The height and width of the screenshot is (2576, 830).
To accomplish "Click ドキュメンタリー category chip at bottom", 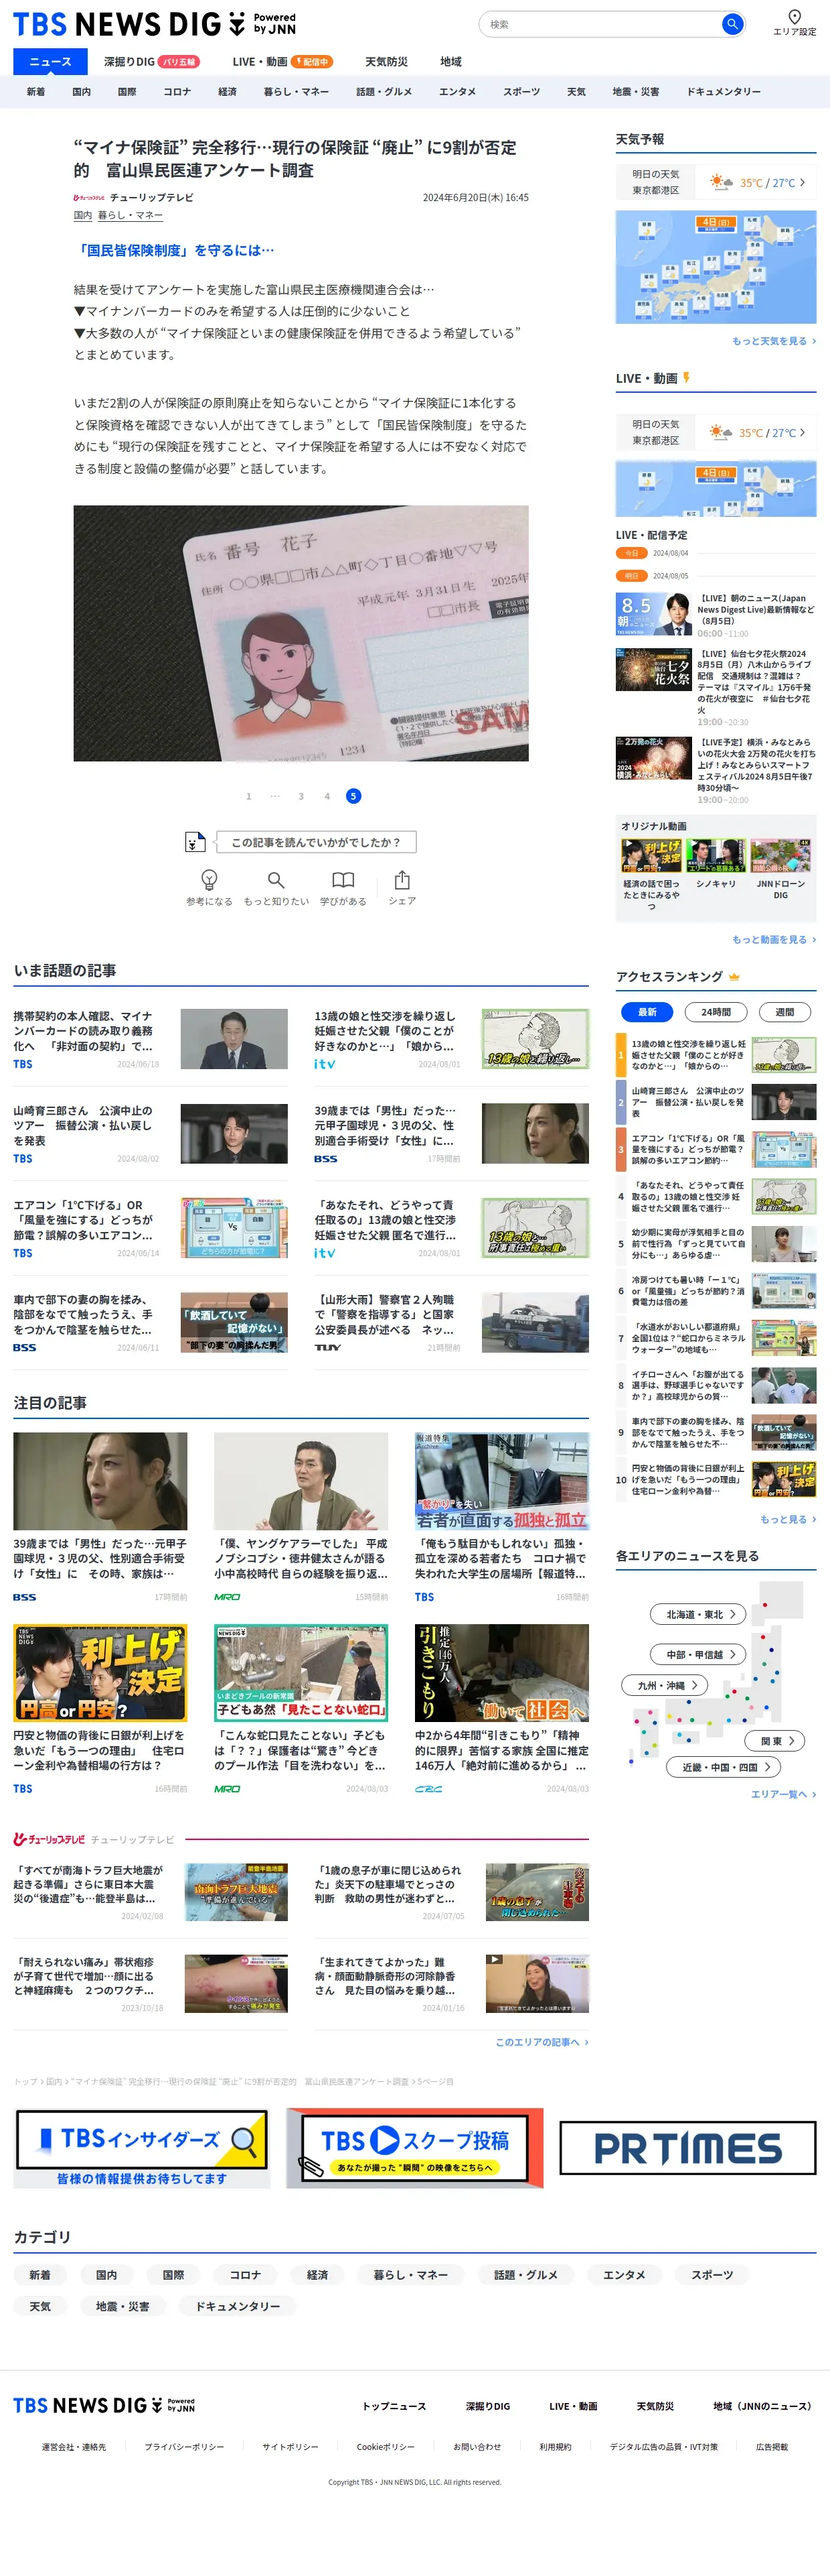I will [238, 2306].
